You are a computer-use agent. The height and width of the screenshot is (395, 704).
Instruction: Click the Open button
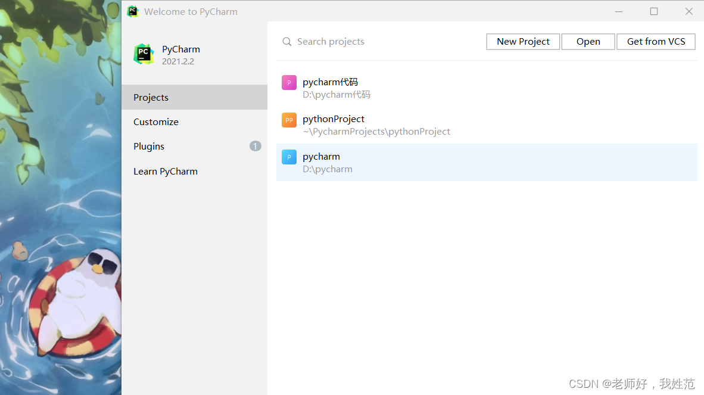[x=588, y=41]
